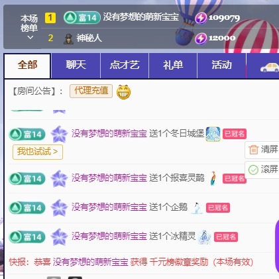The image size is (279, 279).
Task: Open the car icon tab
Action: click(270, 67)
